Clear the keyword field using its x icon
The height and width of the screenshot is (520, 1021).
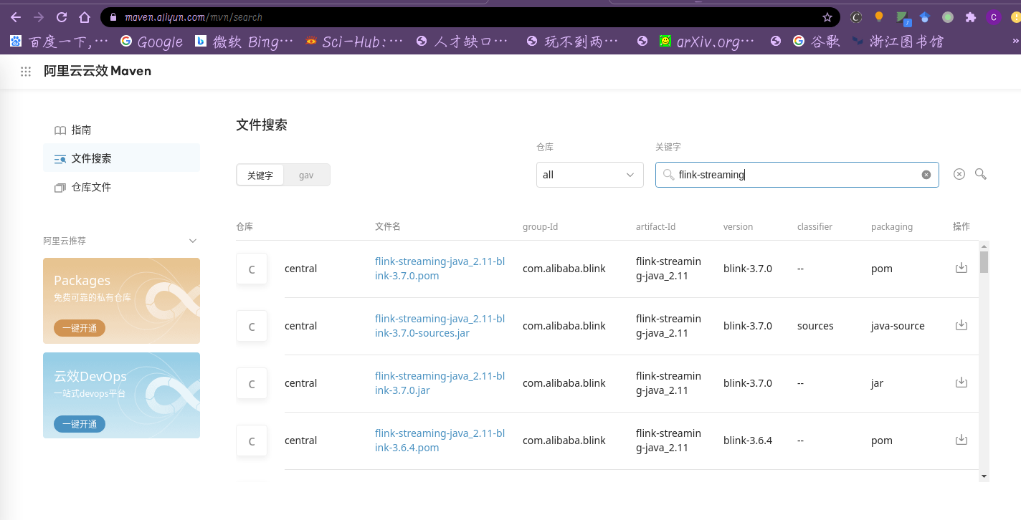[x=926, y=174]
